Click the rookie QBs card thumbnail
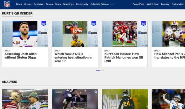The image size is (185, 109). (75, 34)
